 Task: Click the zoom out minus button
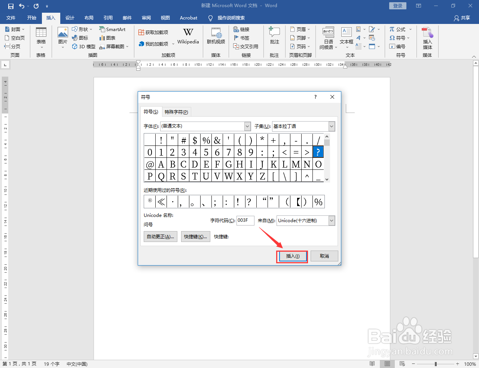click(413, 364)
